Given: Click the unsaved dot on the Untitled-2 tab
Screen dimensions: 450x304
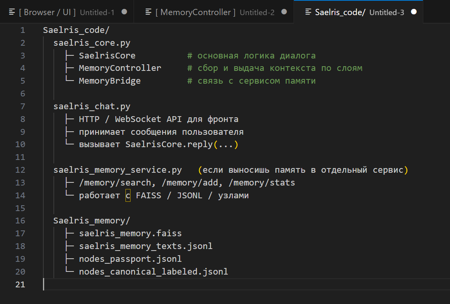Looking at the screenshot, I should coord(284,12).
